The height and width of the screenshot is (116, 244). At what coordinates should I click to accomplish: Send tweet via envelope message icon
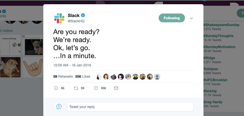click(x=116, y=88)
